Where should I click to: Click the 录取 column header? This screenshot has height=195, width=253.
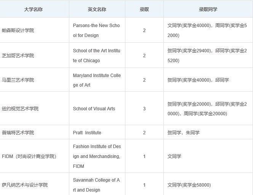tap(144, 10)
